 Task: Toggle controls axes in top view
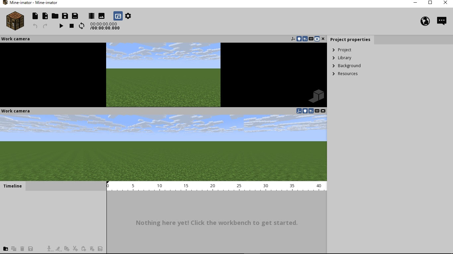pos(293,39)
